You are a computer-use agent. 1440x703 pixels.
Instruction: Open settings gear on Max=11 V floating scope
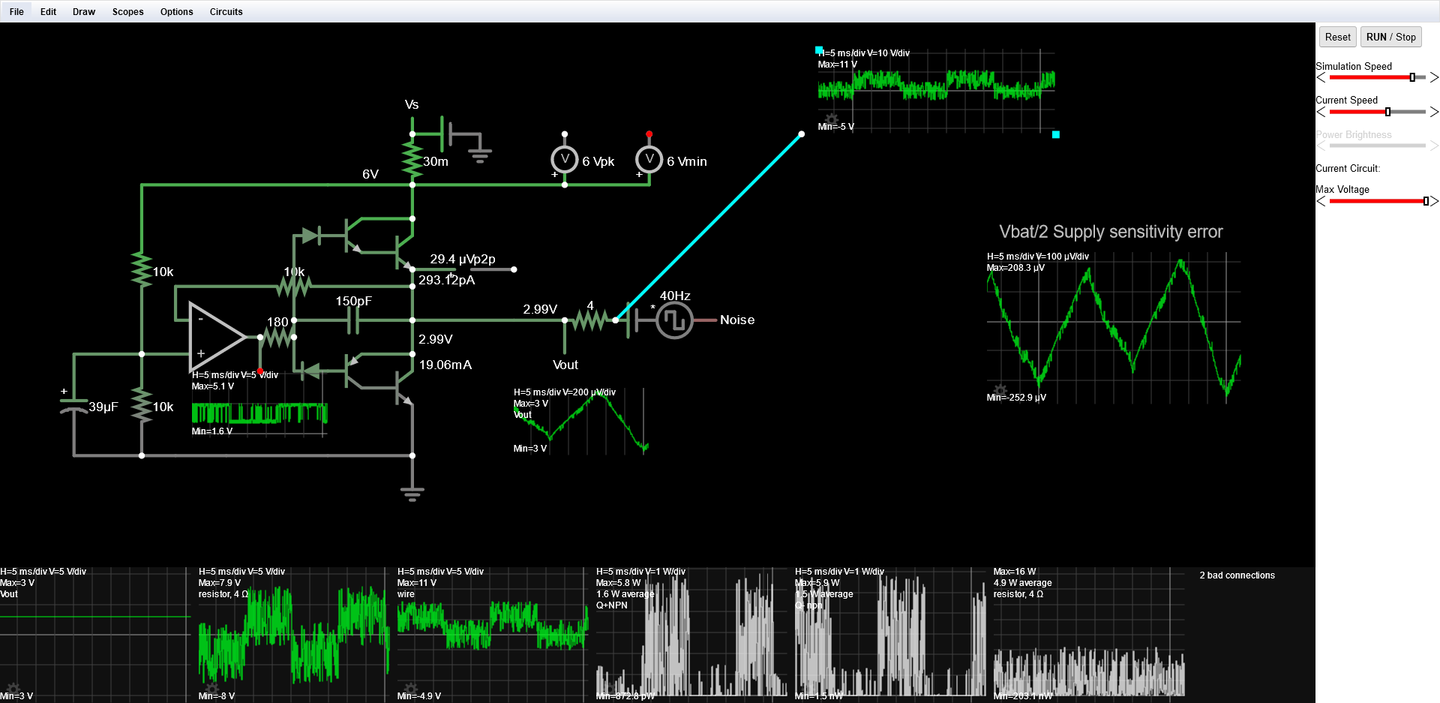click(x=831, y=119)
